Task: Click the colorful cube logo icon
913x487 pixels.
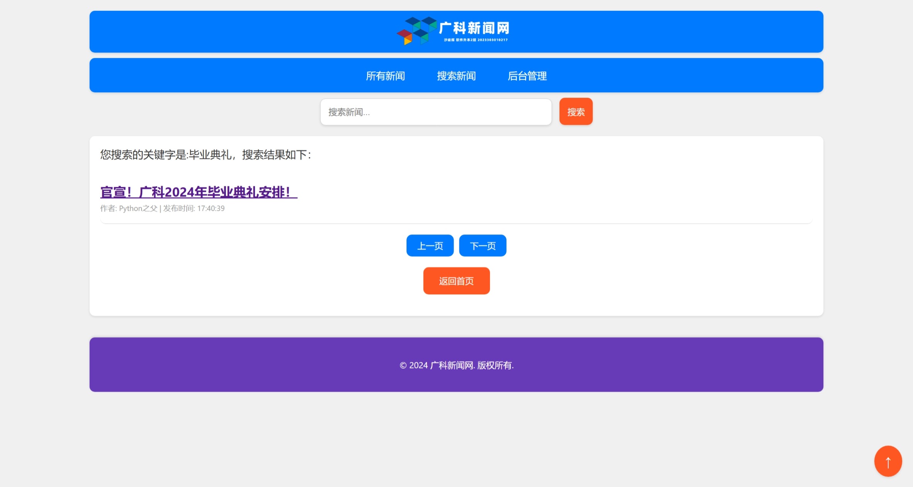Action: pos(417,31)
